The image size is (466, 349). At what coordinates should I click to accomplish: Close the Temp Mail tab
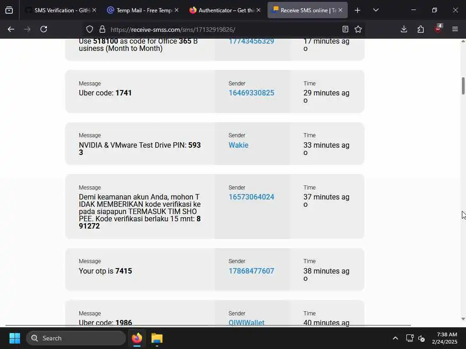pos(177,10)
